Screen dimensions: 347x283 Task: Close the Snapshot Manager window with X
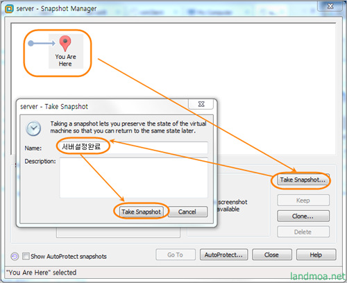(x=330, y=6)
